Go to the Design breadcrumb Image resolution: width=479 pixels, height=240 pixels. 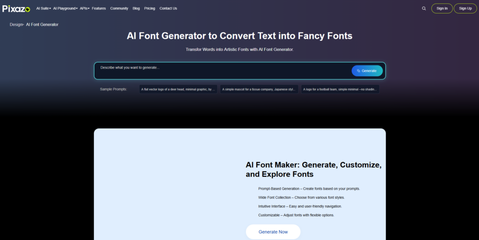(16, 24)
